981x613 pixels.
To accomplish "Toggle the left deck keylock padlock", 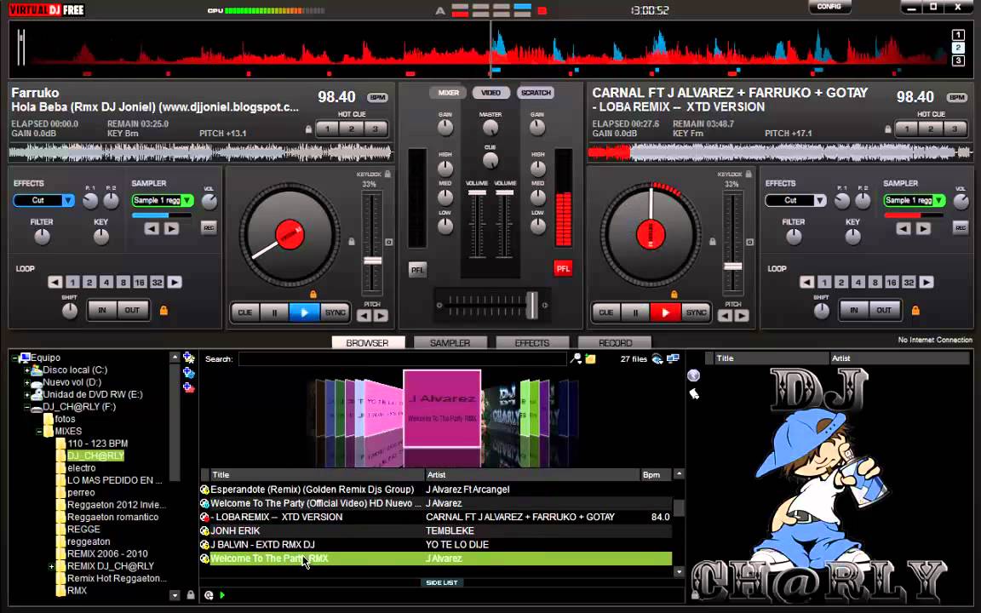I will point(388,174).
